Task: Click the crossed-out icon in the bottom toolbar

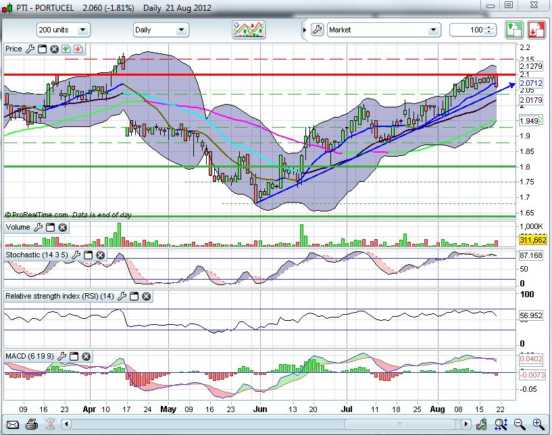Action: [51, 424]
